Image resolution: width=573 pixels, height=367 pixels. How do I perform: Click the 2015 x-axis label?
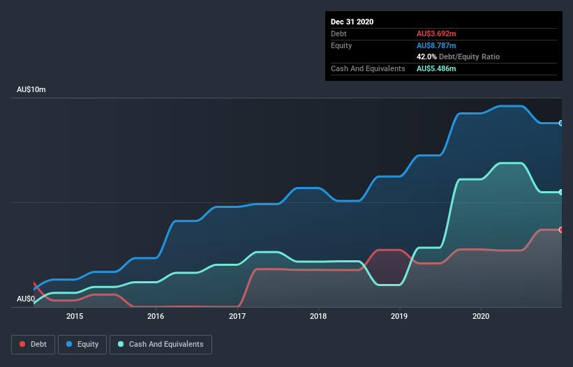click(x=75, y=316)
